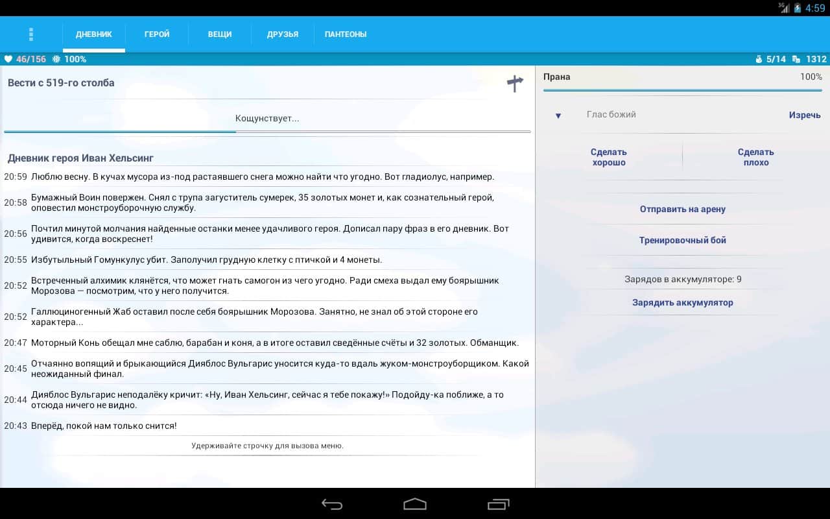Tap Сделать хорошо
This screenshot has width=830, height=519.
click(x=609, y=157)
